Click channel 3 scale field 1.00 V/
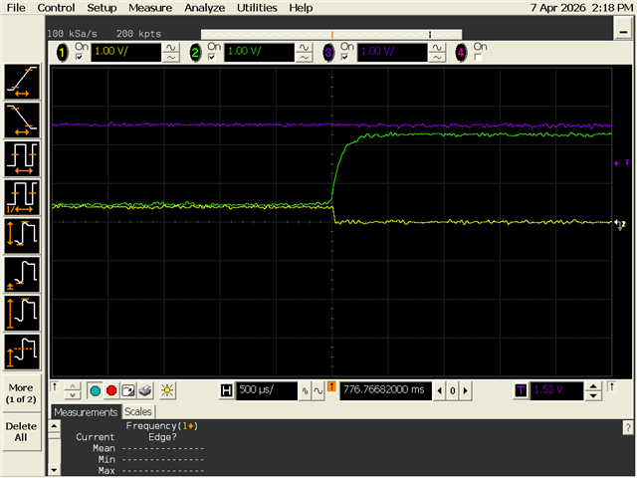The width and height of the screenshot is (637, 478). click(x=392, y=53)
